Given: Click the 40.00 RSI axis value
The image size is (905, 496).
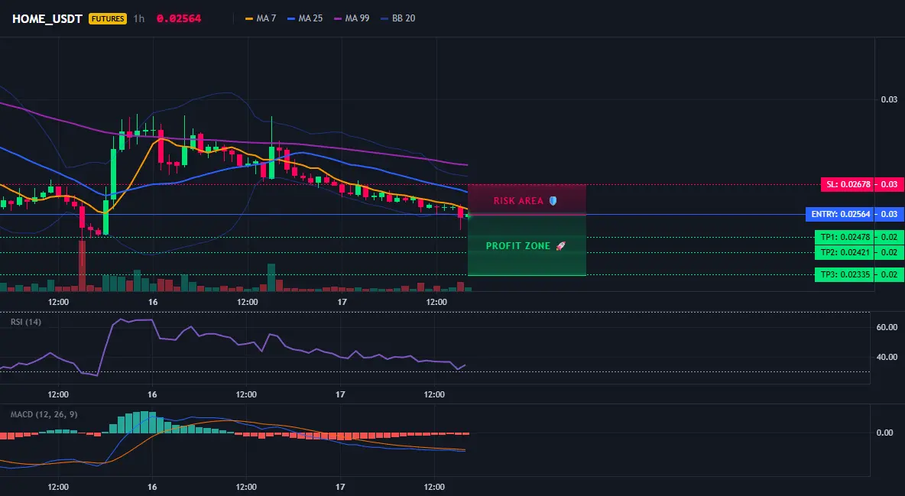Looking at the screenshot, I should coord(887,357).
